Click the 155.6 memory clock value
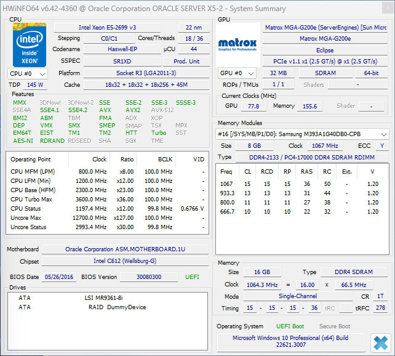The width and height of the screenshot is (395, 356). (x=309, y=106)
